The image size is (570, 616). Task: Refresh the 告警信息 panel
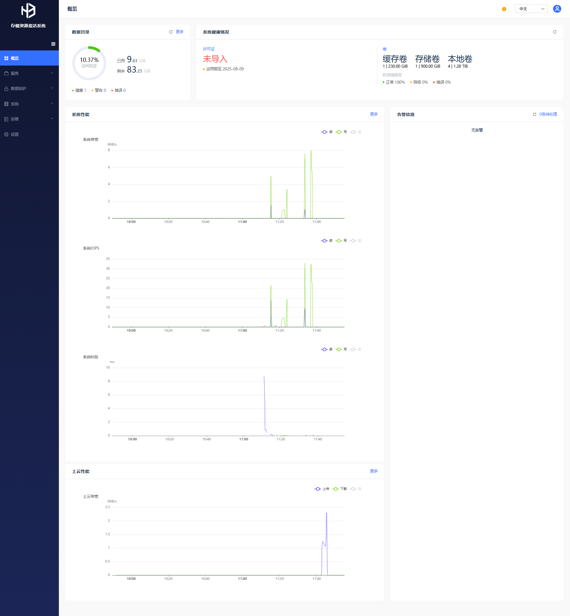point(535,114)
